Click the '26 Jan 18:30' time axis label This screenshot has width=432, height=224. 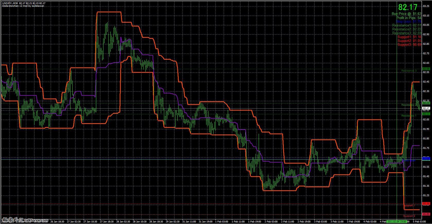point(57,221)
